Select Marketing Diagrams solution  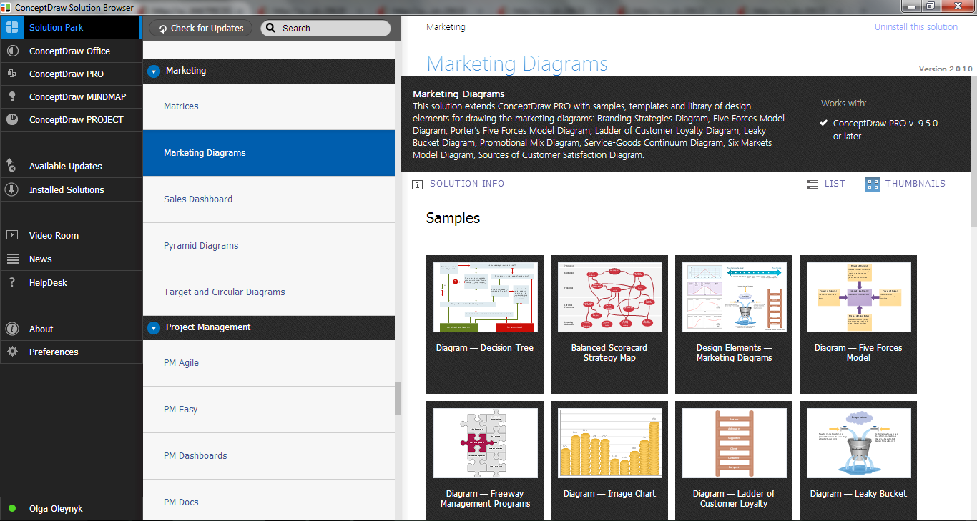269,153
